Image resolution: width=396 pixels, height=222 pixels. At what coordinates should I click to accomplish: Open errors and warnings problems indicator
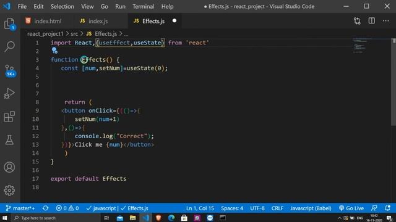click(67, 208)
